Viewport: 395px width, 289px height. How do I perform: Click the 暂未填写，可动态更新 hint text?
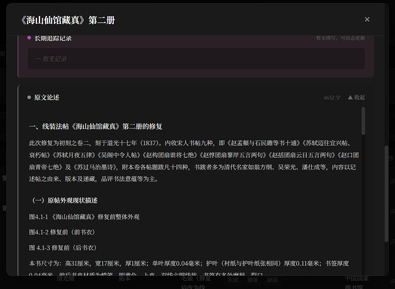point(341,38)
